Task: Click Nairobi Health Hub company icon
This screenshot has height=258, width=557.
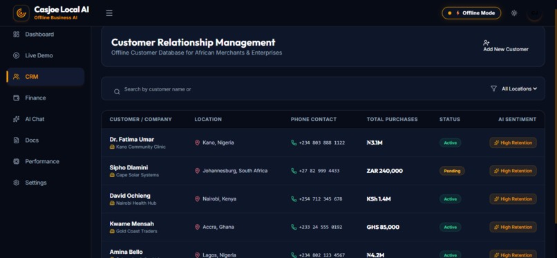Action: point(112,203)
